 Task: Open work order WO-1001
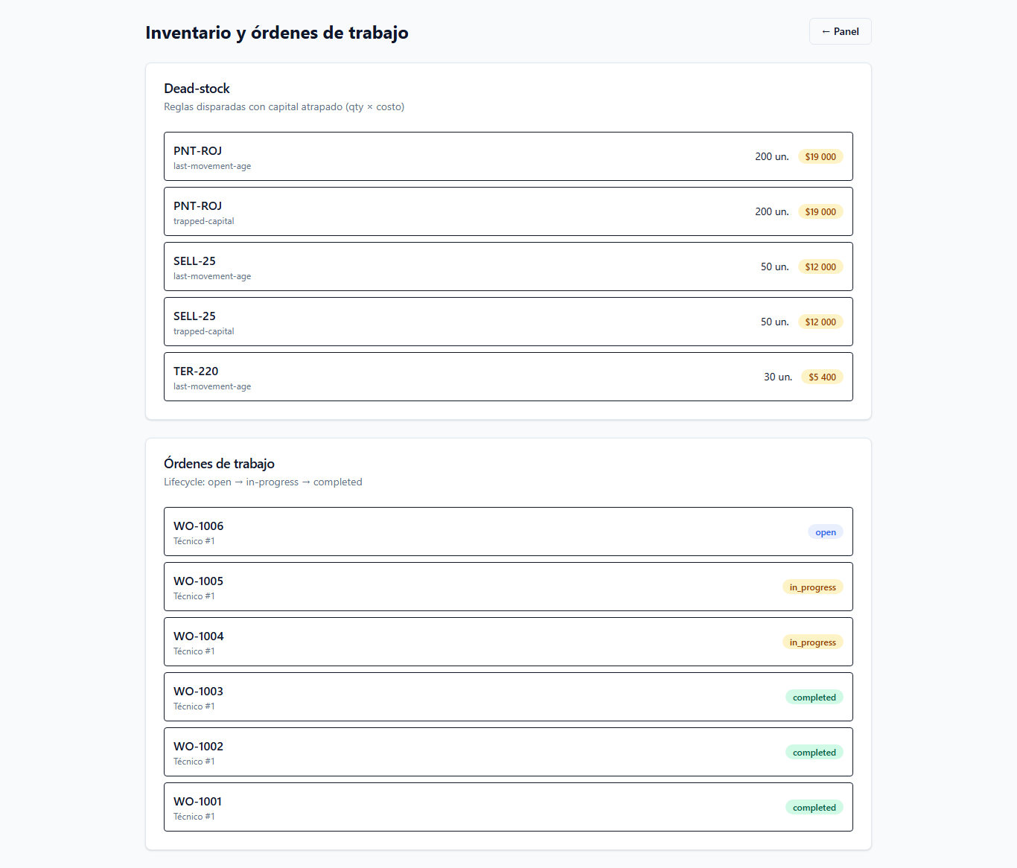508,807
